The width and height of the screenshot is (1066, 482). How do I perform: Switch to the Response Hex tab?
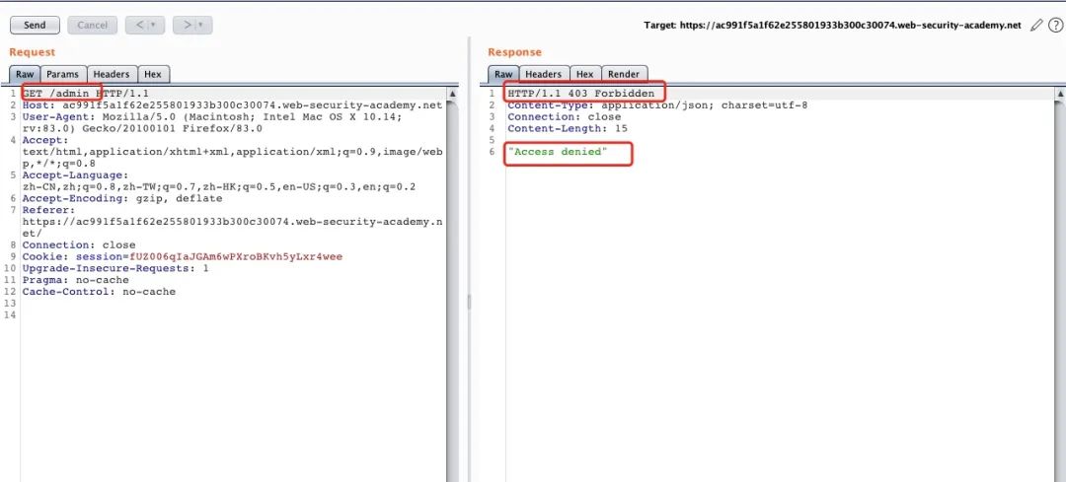(584, 74)
